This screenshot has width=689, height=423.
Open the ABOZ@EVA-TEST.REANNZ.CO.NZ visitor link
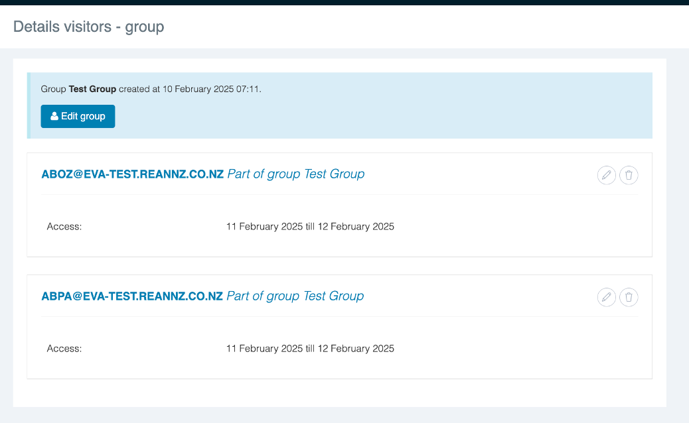132,174
